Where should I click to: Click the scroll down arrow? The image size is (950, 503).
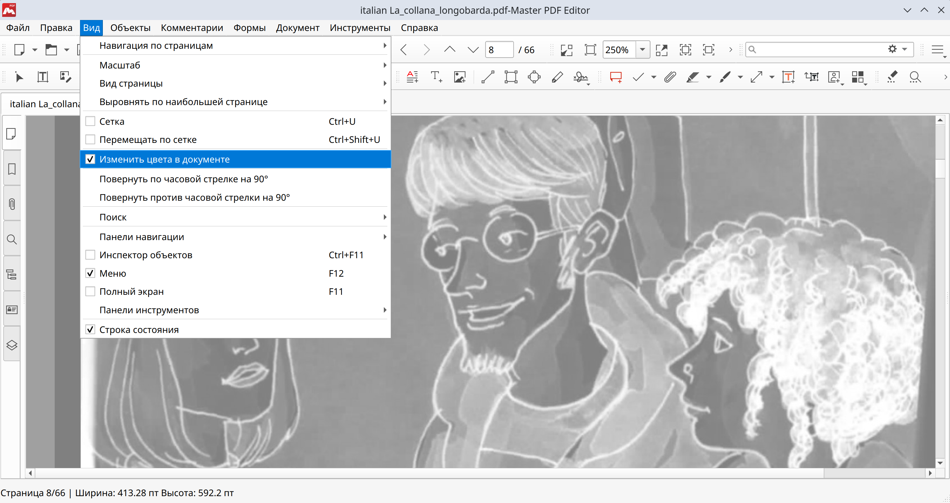pyautogui.click(x=940, y=463)
